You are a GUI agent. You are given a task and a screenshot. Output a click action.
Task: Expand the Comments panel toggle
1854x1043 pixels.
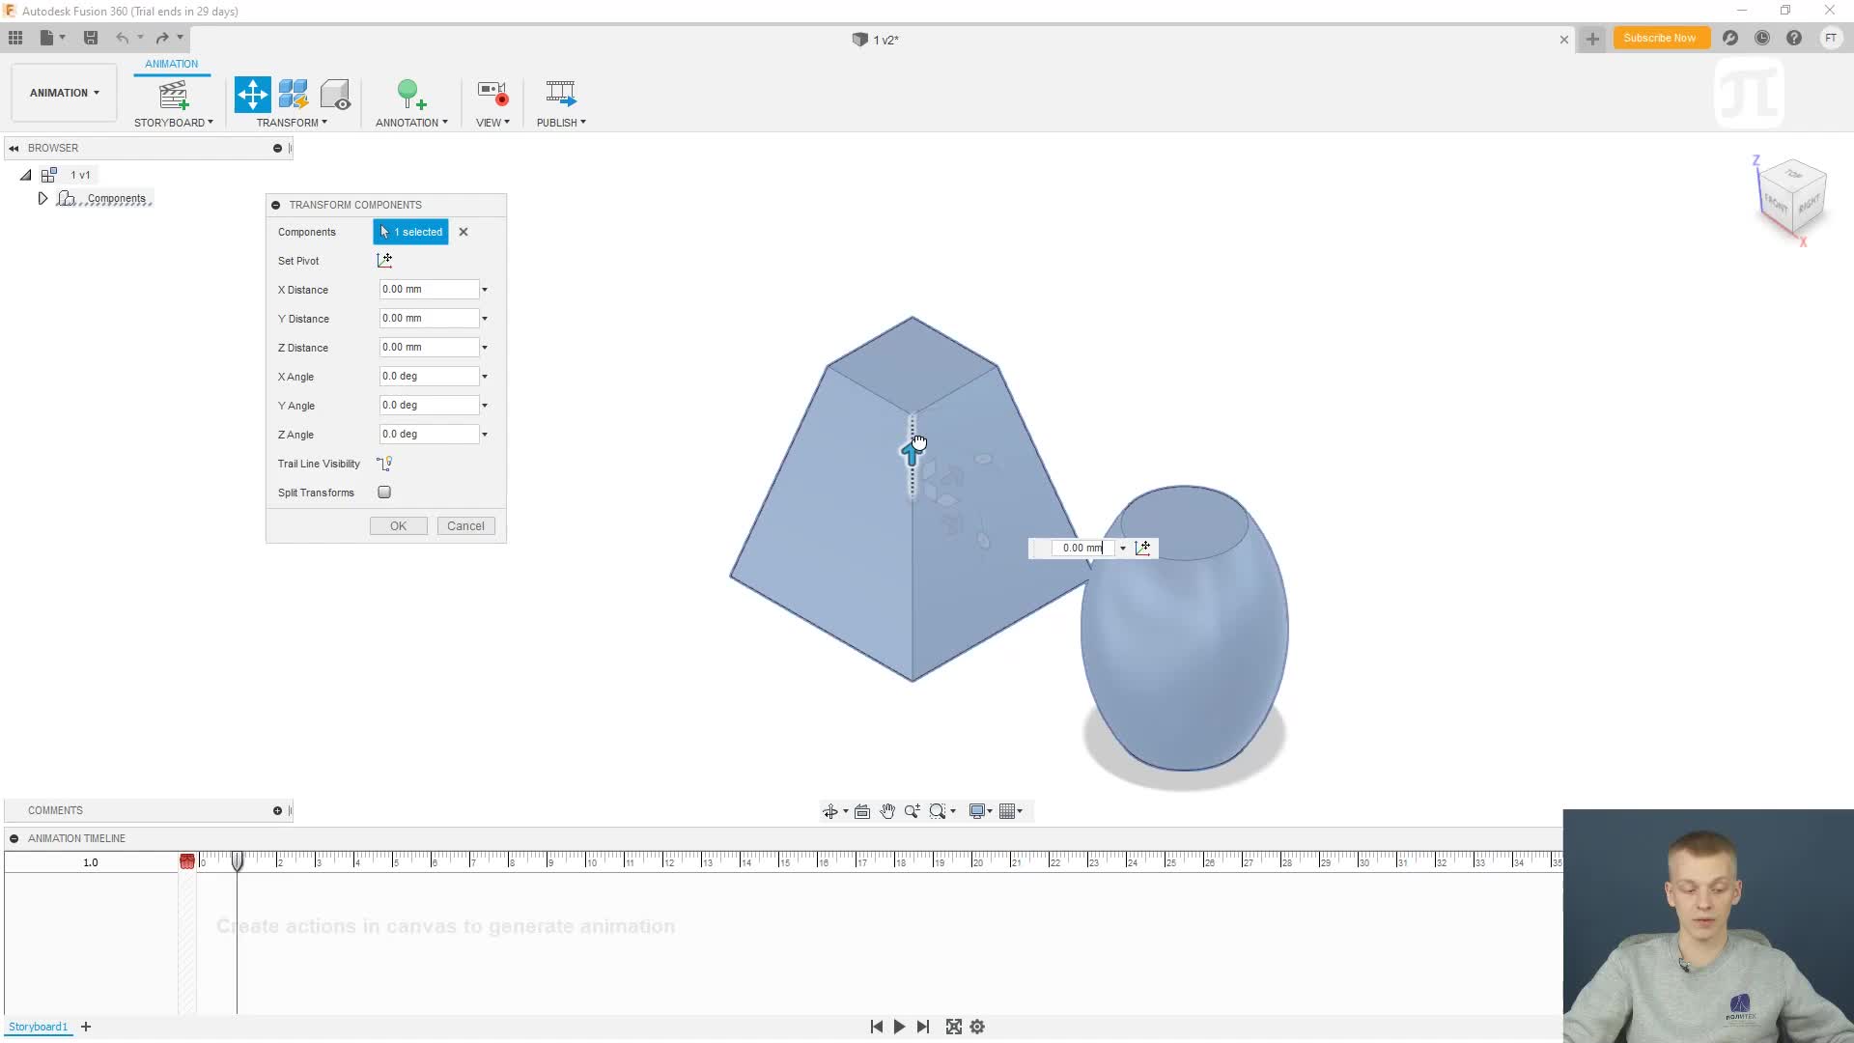click(x=277, y=810)
